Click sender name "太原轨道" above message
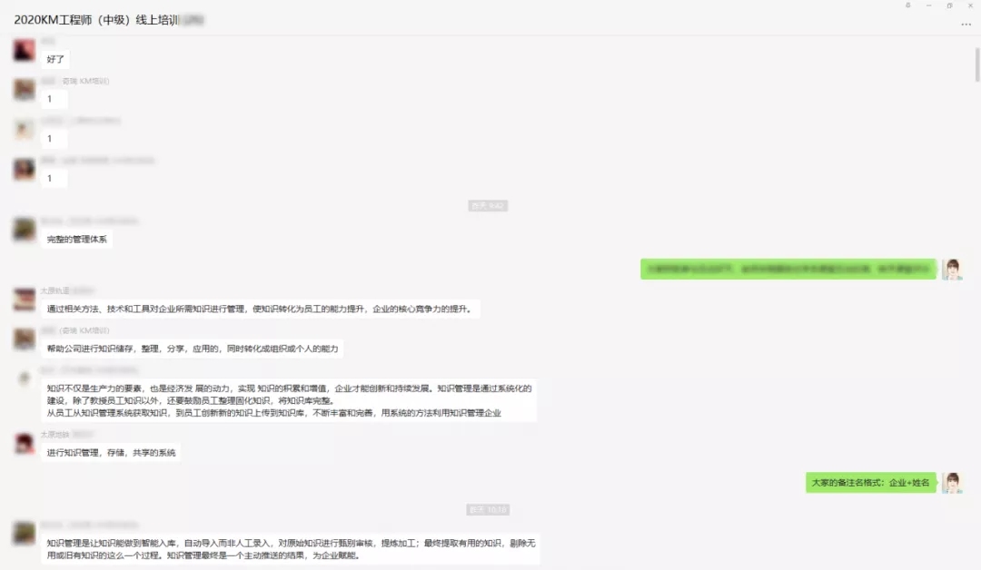 click(x=55, y=290)
